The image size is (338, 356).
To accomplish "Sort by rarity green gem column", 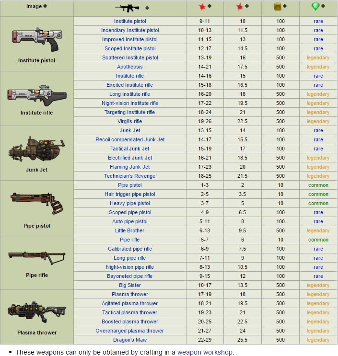I will (x=323, y=6).
